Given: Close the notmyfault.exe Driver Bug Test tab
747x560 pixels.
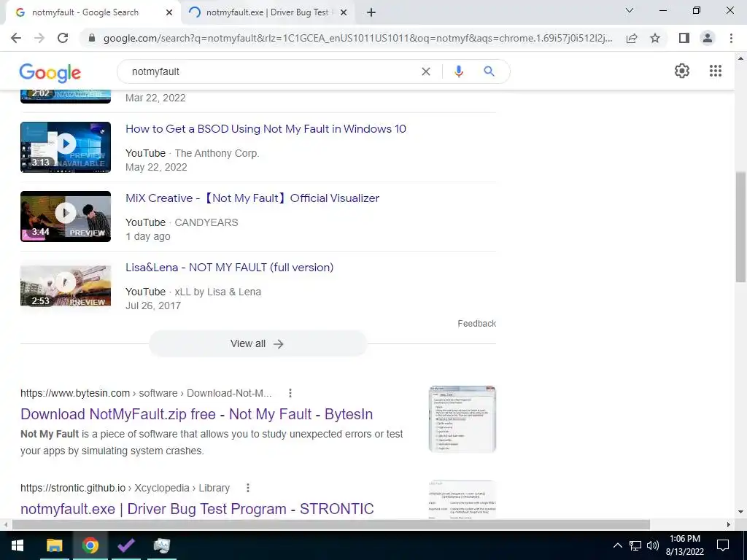Looking at the screenshot, I should click(x=344, y=12).
